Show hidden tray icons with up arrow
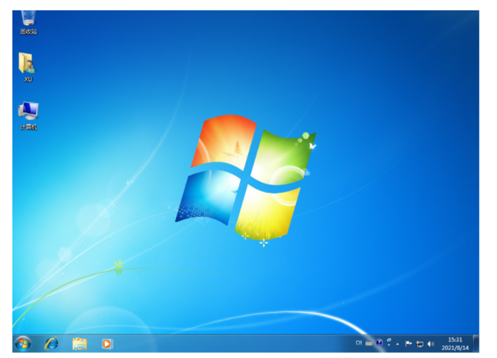 (397, 344)
